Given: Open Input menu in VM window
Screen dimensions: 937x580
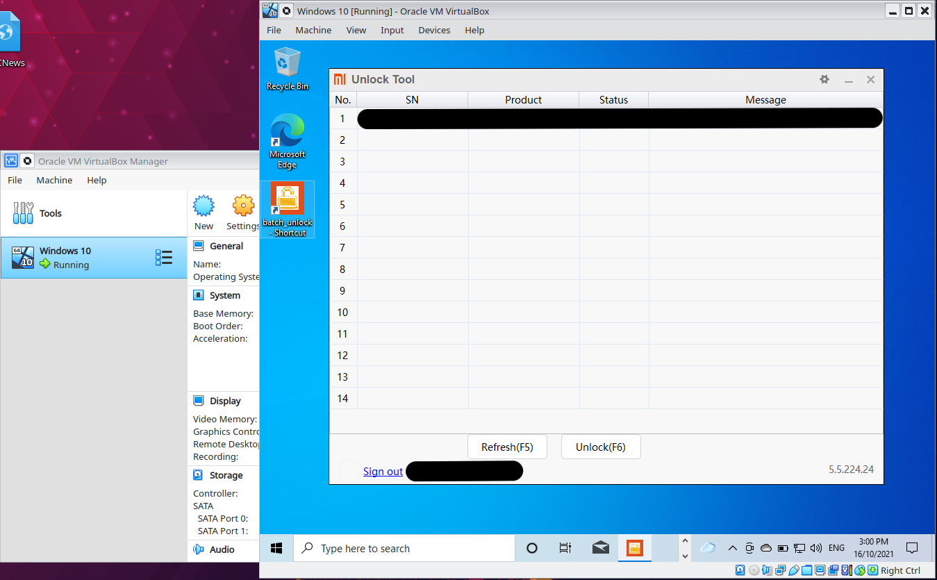Looking at the screenshot, I should click(392, 30).
